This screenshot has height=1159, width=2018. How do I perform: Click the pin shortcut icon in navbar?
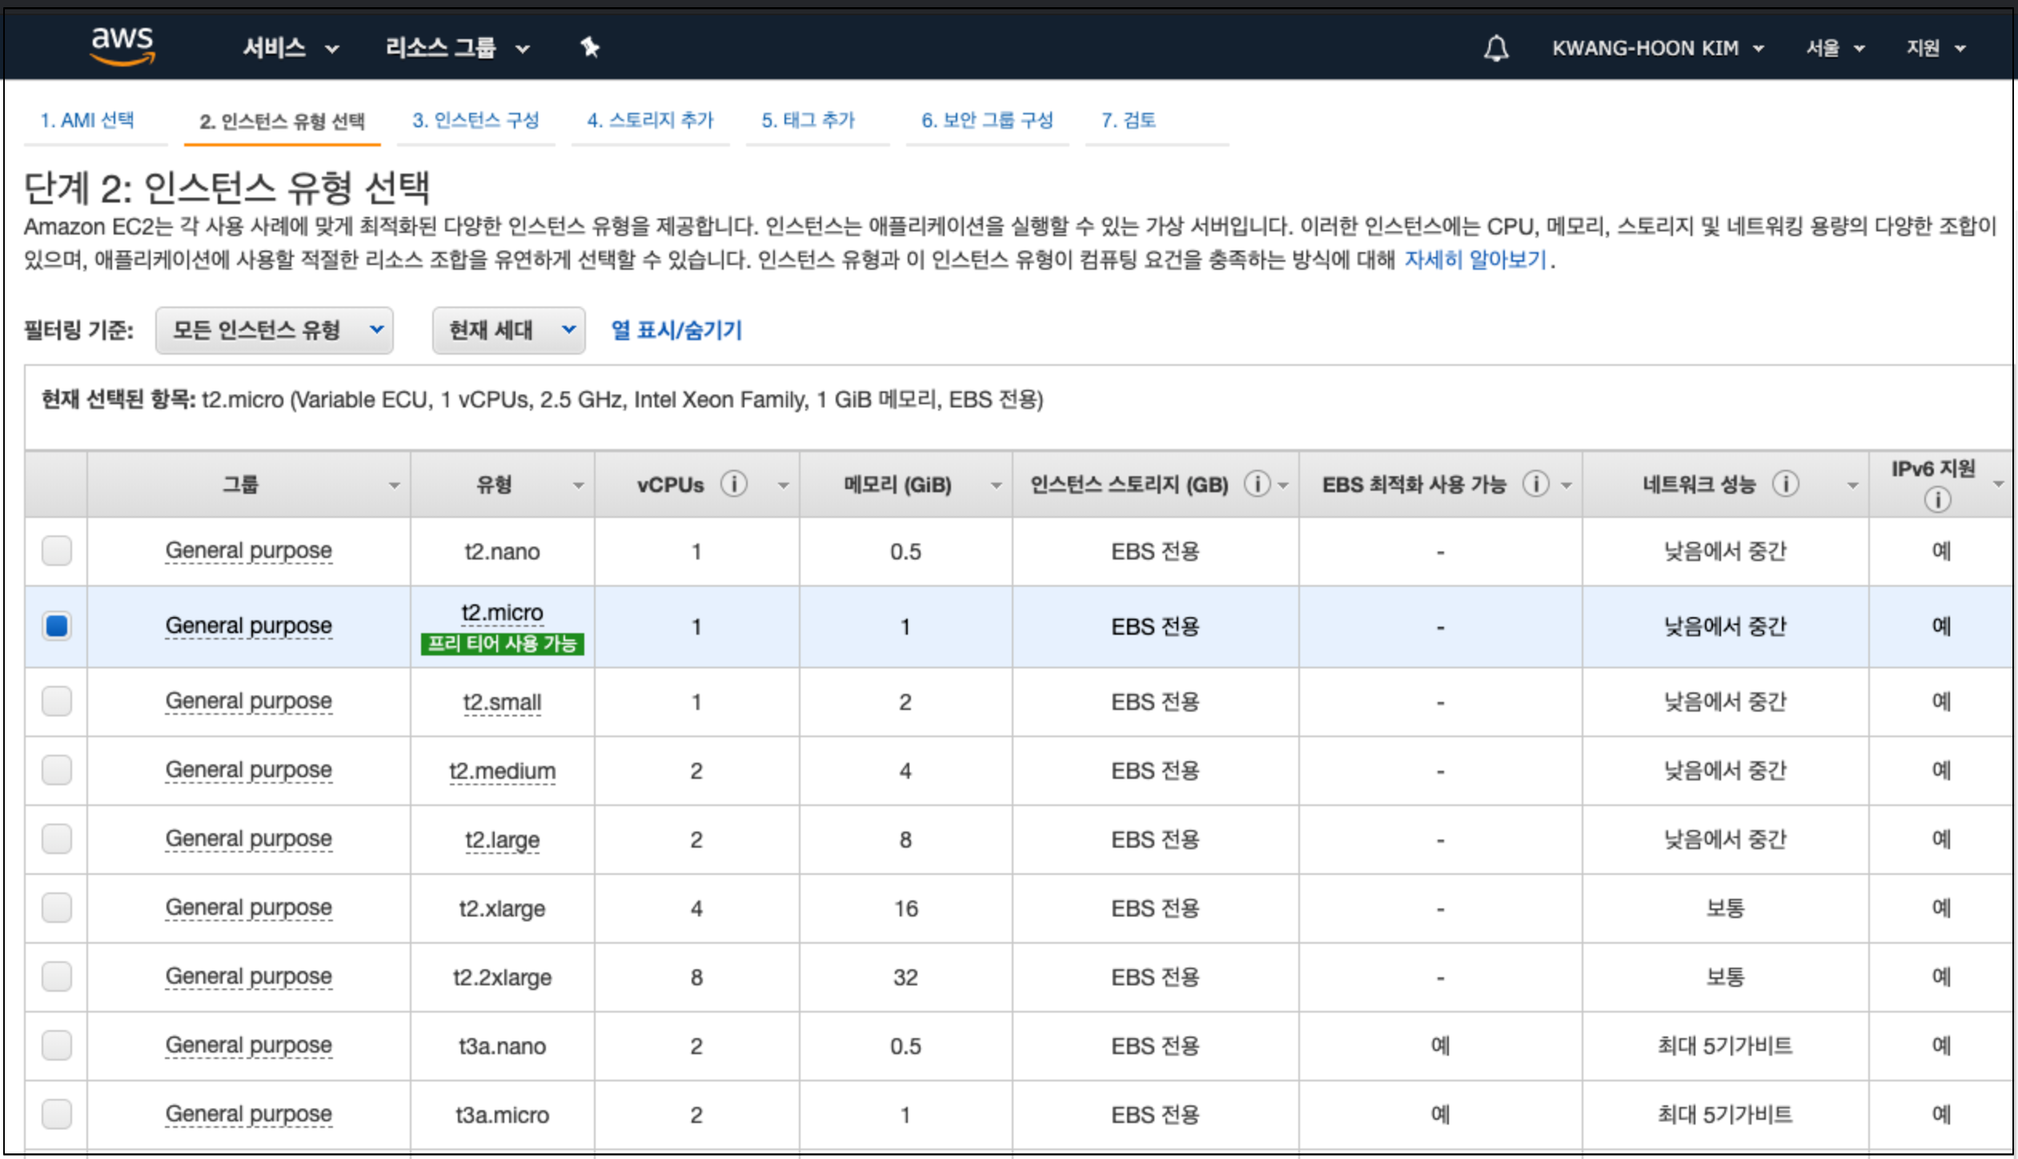click(x=590, y=48)
